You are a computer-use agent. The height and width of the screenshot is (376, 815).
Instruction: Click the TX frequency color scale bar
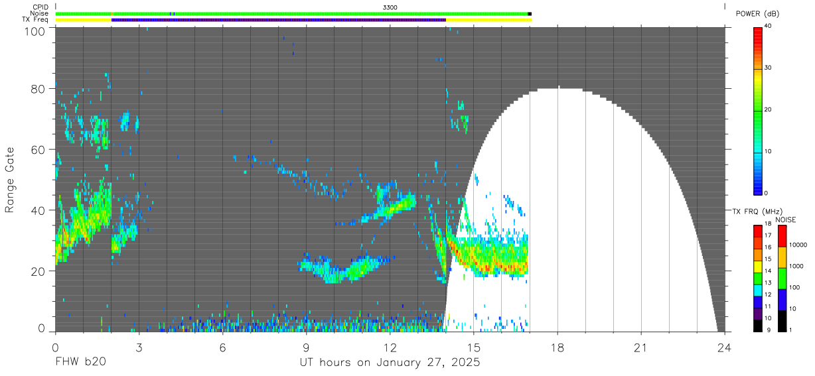coord(758,278)
